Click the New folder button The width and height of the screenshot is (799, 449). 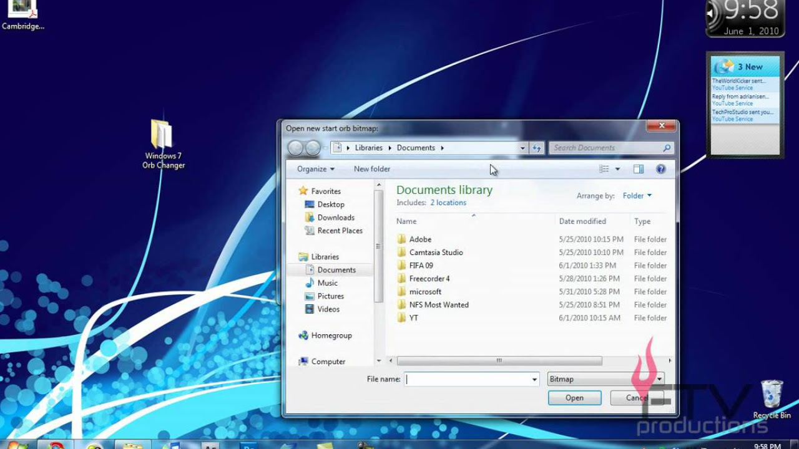[372, 169]
